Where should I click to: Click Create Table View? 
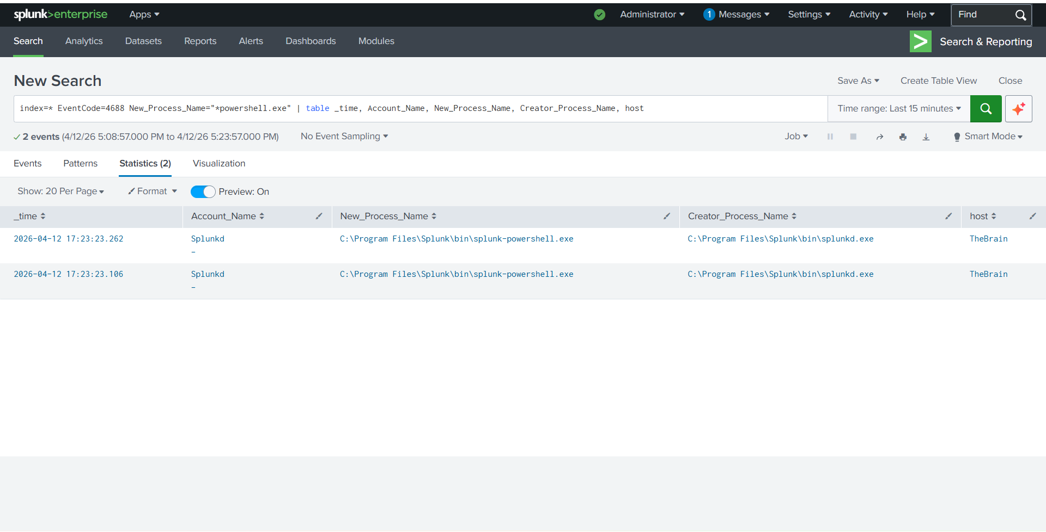tap(938, 81)
